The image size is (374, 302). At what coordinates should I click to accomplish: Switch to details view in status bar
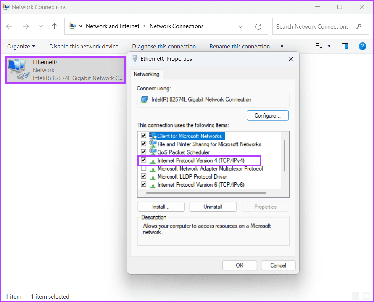tap(356, 297)
